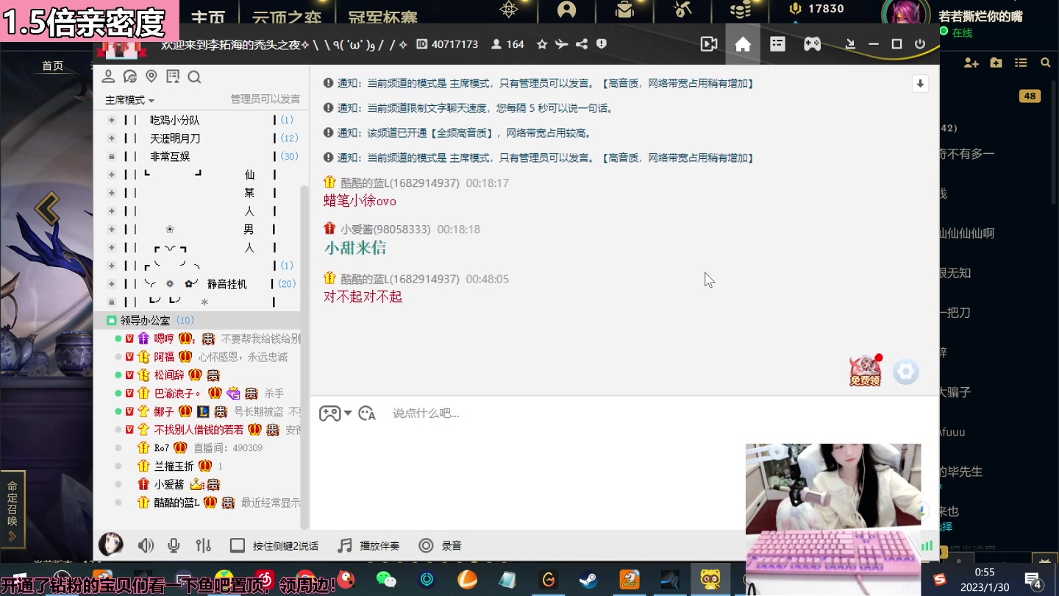
Task: Search friends with the magnifier in friends panel
Action: point(1045,63)
